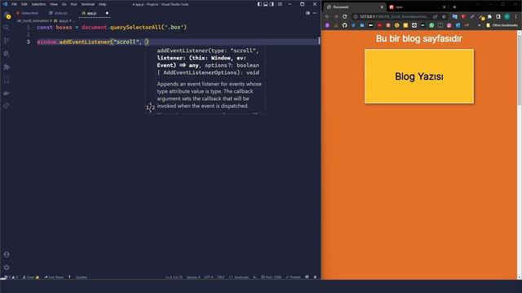This screenshot has height=293, width=522.
Task: Click the Prettier status bar item
Action: coord(293,277)
